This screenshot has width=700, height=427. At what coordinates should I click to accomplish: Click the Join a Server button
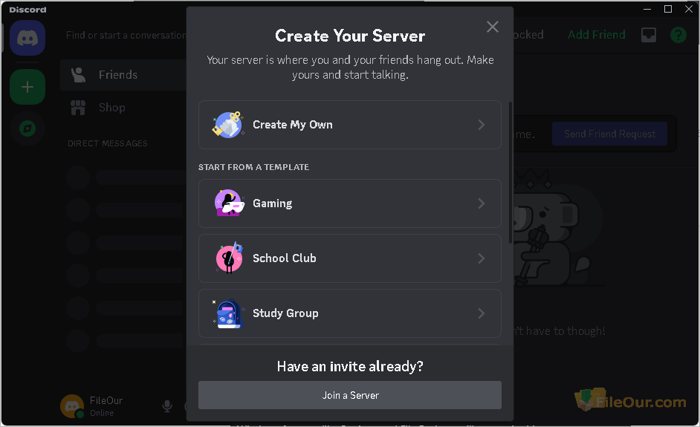(349, 395)
